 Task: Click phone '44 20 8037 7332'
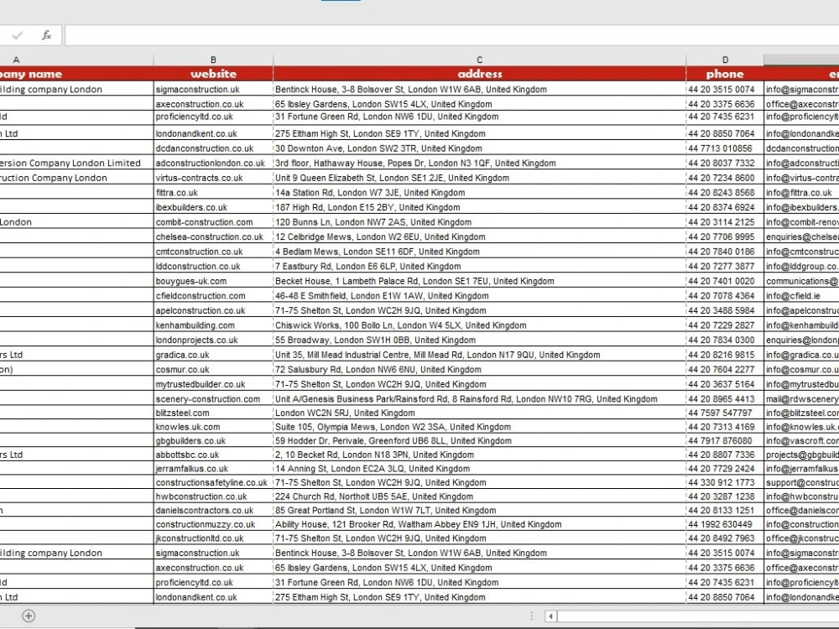coord(722,164)
